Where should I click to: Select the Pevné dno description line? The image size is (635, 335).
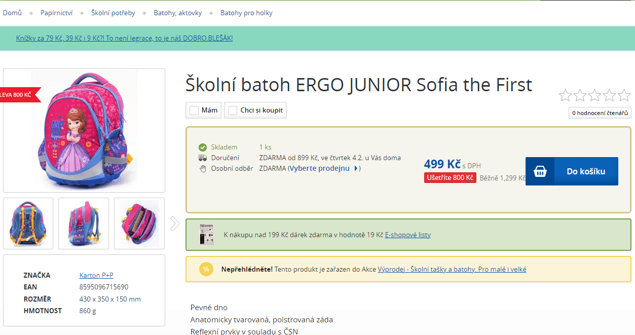[x=209, y=307]
